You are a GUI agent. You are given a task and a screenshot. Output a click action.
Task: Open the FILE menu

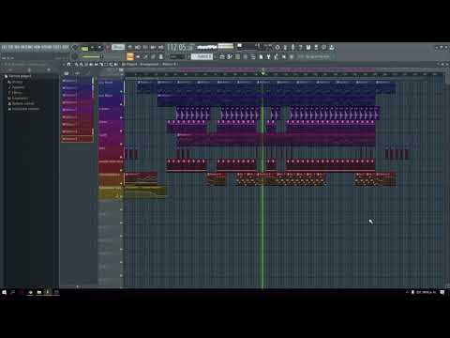coord(4,47)
